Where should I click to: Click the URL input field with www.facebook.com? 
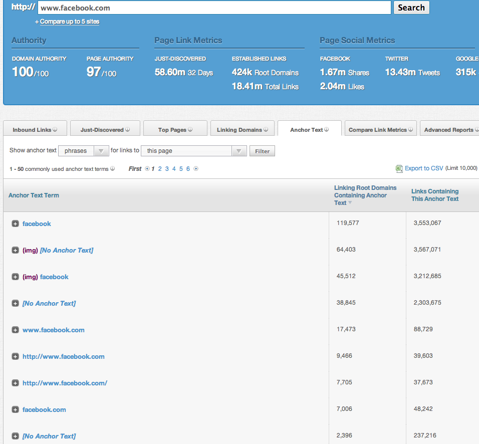pyautogui.click(x=214, y=8)
